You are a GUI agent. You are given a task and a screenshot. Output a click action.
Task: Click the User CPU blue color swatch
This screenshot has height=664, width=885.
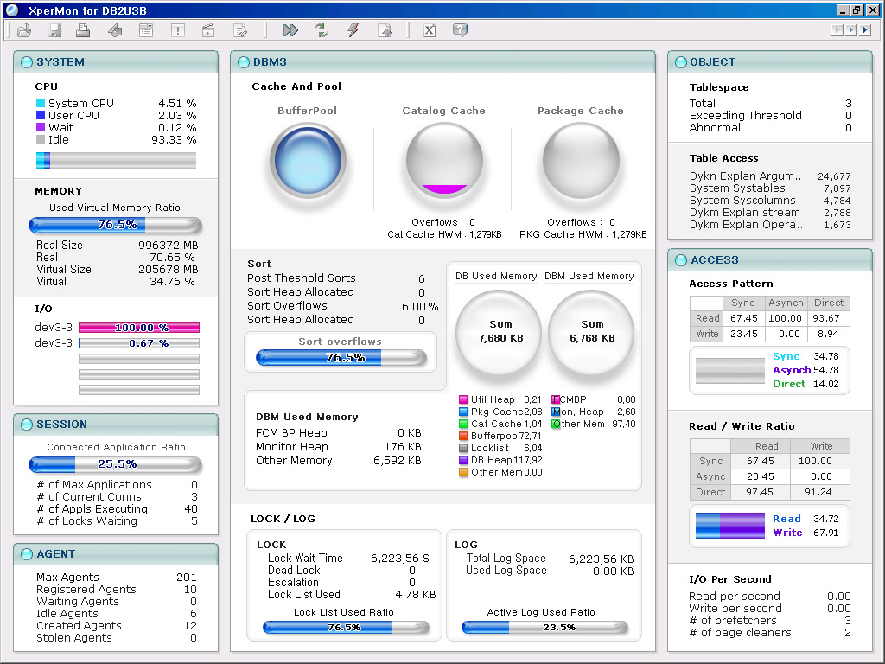click(x=41, y=115)
